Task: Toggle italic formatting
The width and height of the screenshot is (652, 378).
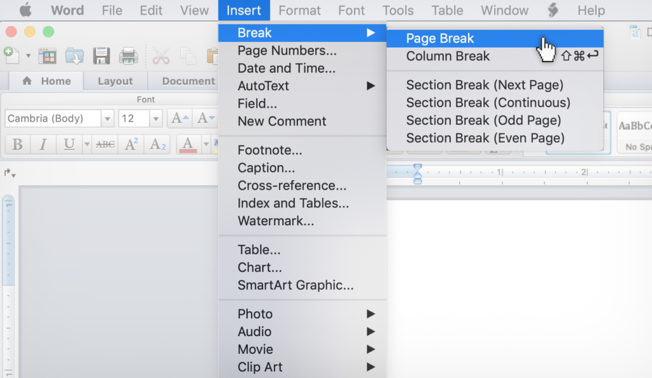Action: pyautogui.click(x=43, y=144)
